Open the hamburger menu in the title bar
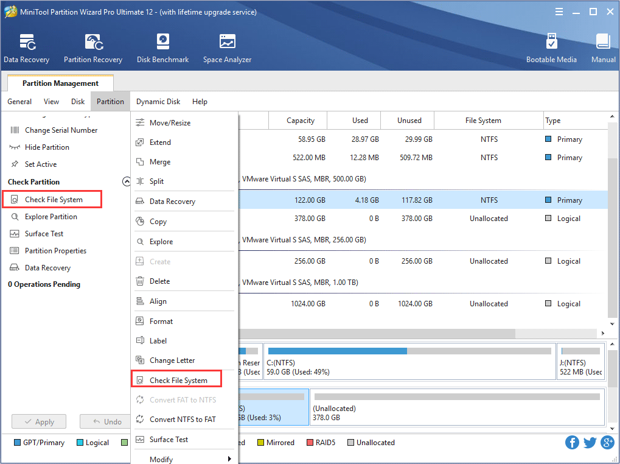Image resolution: width=620 pixels, height=464 pixels. pyautogui.click(x=559, y=11)
